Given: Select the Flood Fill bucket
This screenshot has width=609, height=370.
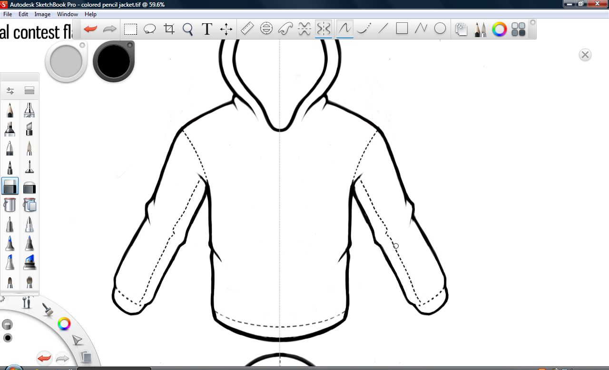Looking at the screenshot, I should 10,205.
